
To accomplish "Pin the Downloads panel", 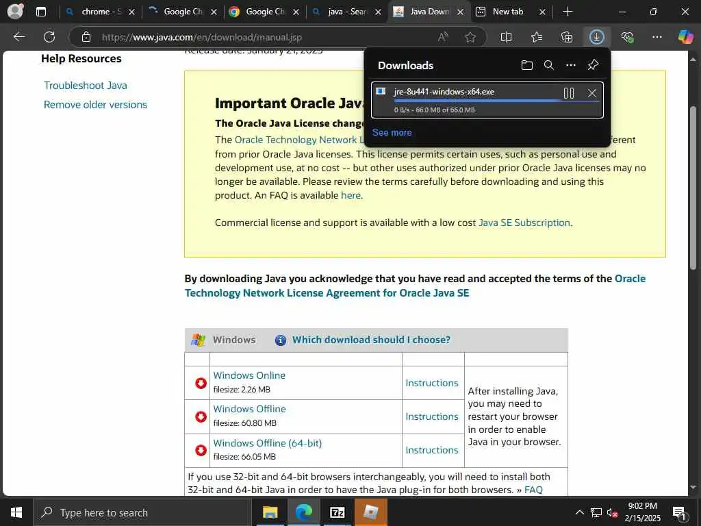I will click(593, 65).
